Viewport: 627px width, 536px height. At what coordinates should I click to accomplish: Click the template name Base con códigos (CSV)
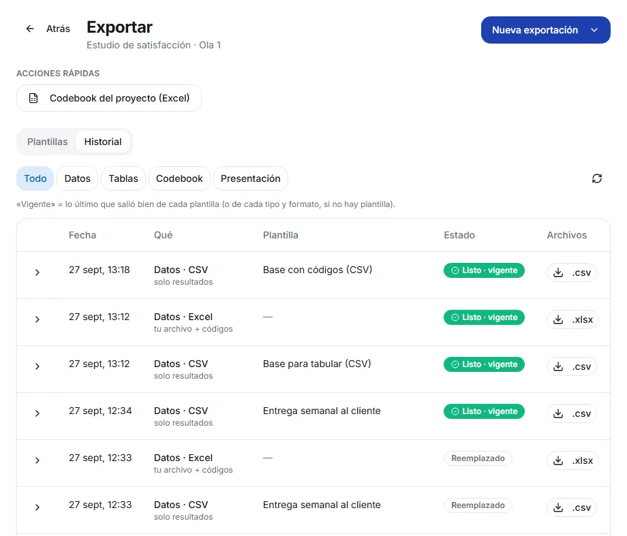tap(318, 270)
